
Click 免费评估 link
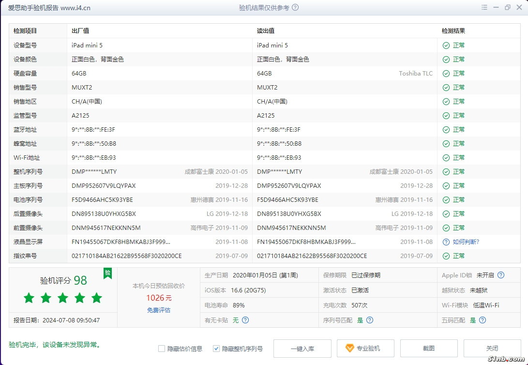pos(159,310)
